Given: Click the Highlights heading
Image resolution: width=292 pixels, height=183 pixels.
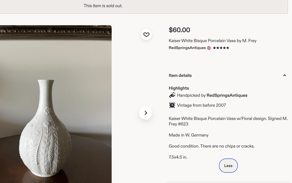Looking at the screenshot, I should (x=179, y=88).
